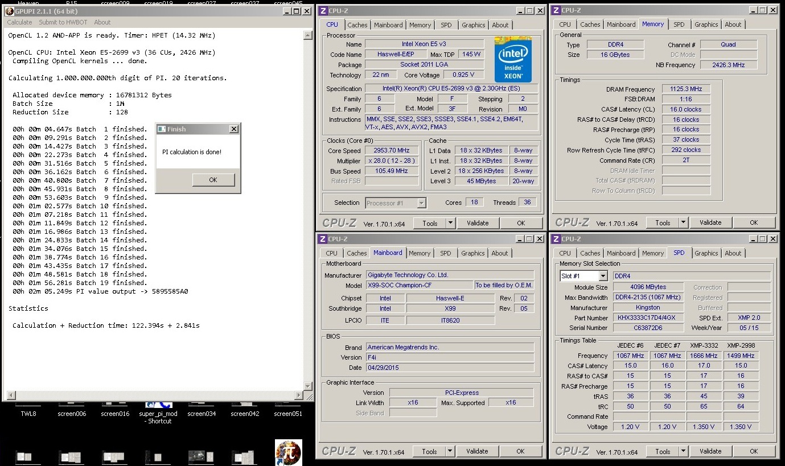Open About tab in the SPD window

tap(733, 253)
